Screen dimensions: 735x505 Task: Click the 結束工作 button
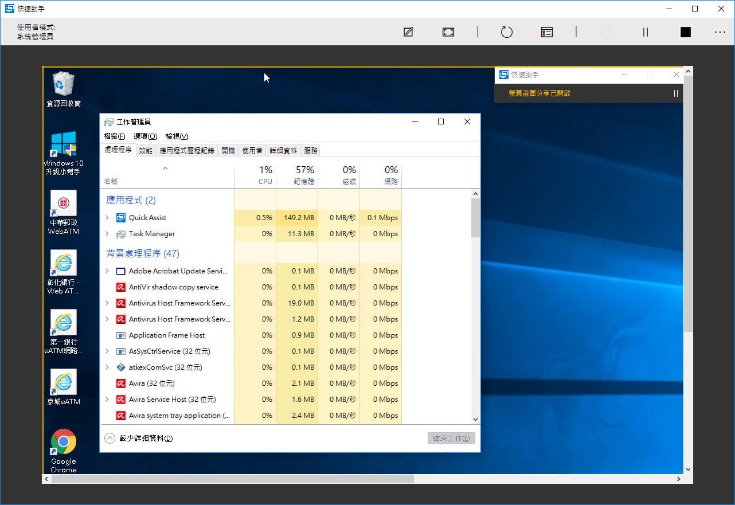(x=451, y=439)
